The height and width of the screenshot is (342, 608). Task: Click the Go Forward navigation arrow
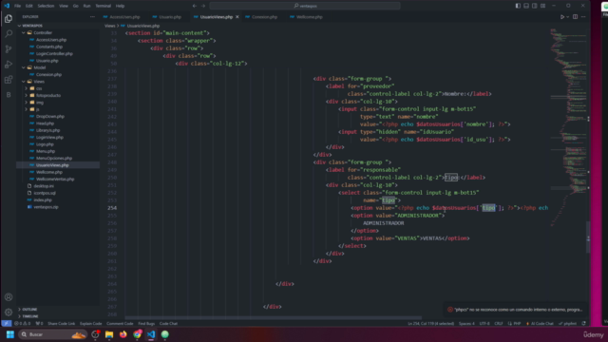pos(203,6)
